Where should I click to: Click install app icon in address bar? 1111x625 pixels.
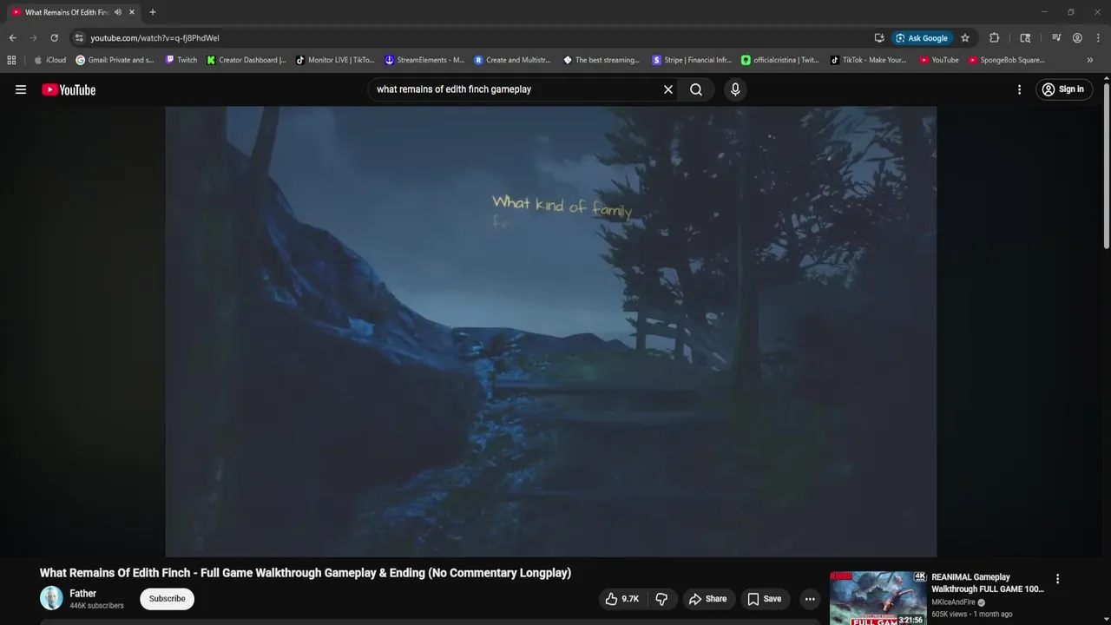879,38
